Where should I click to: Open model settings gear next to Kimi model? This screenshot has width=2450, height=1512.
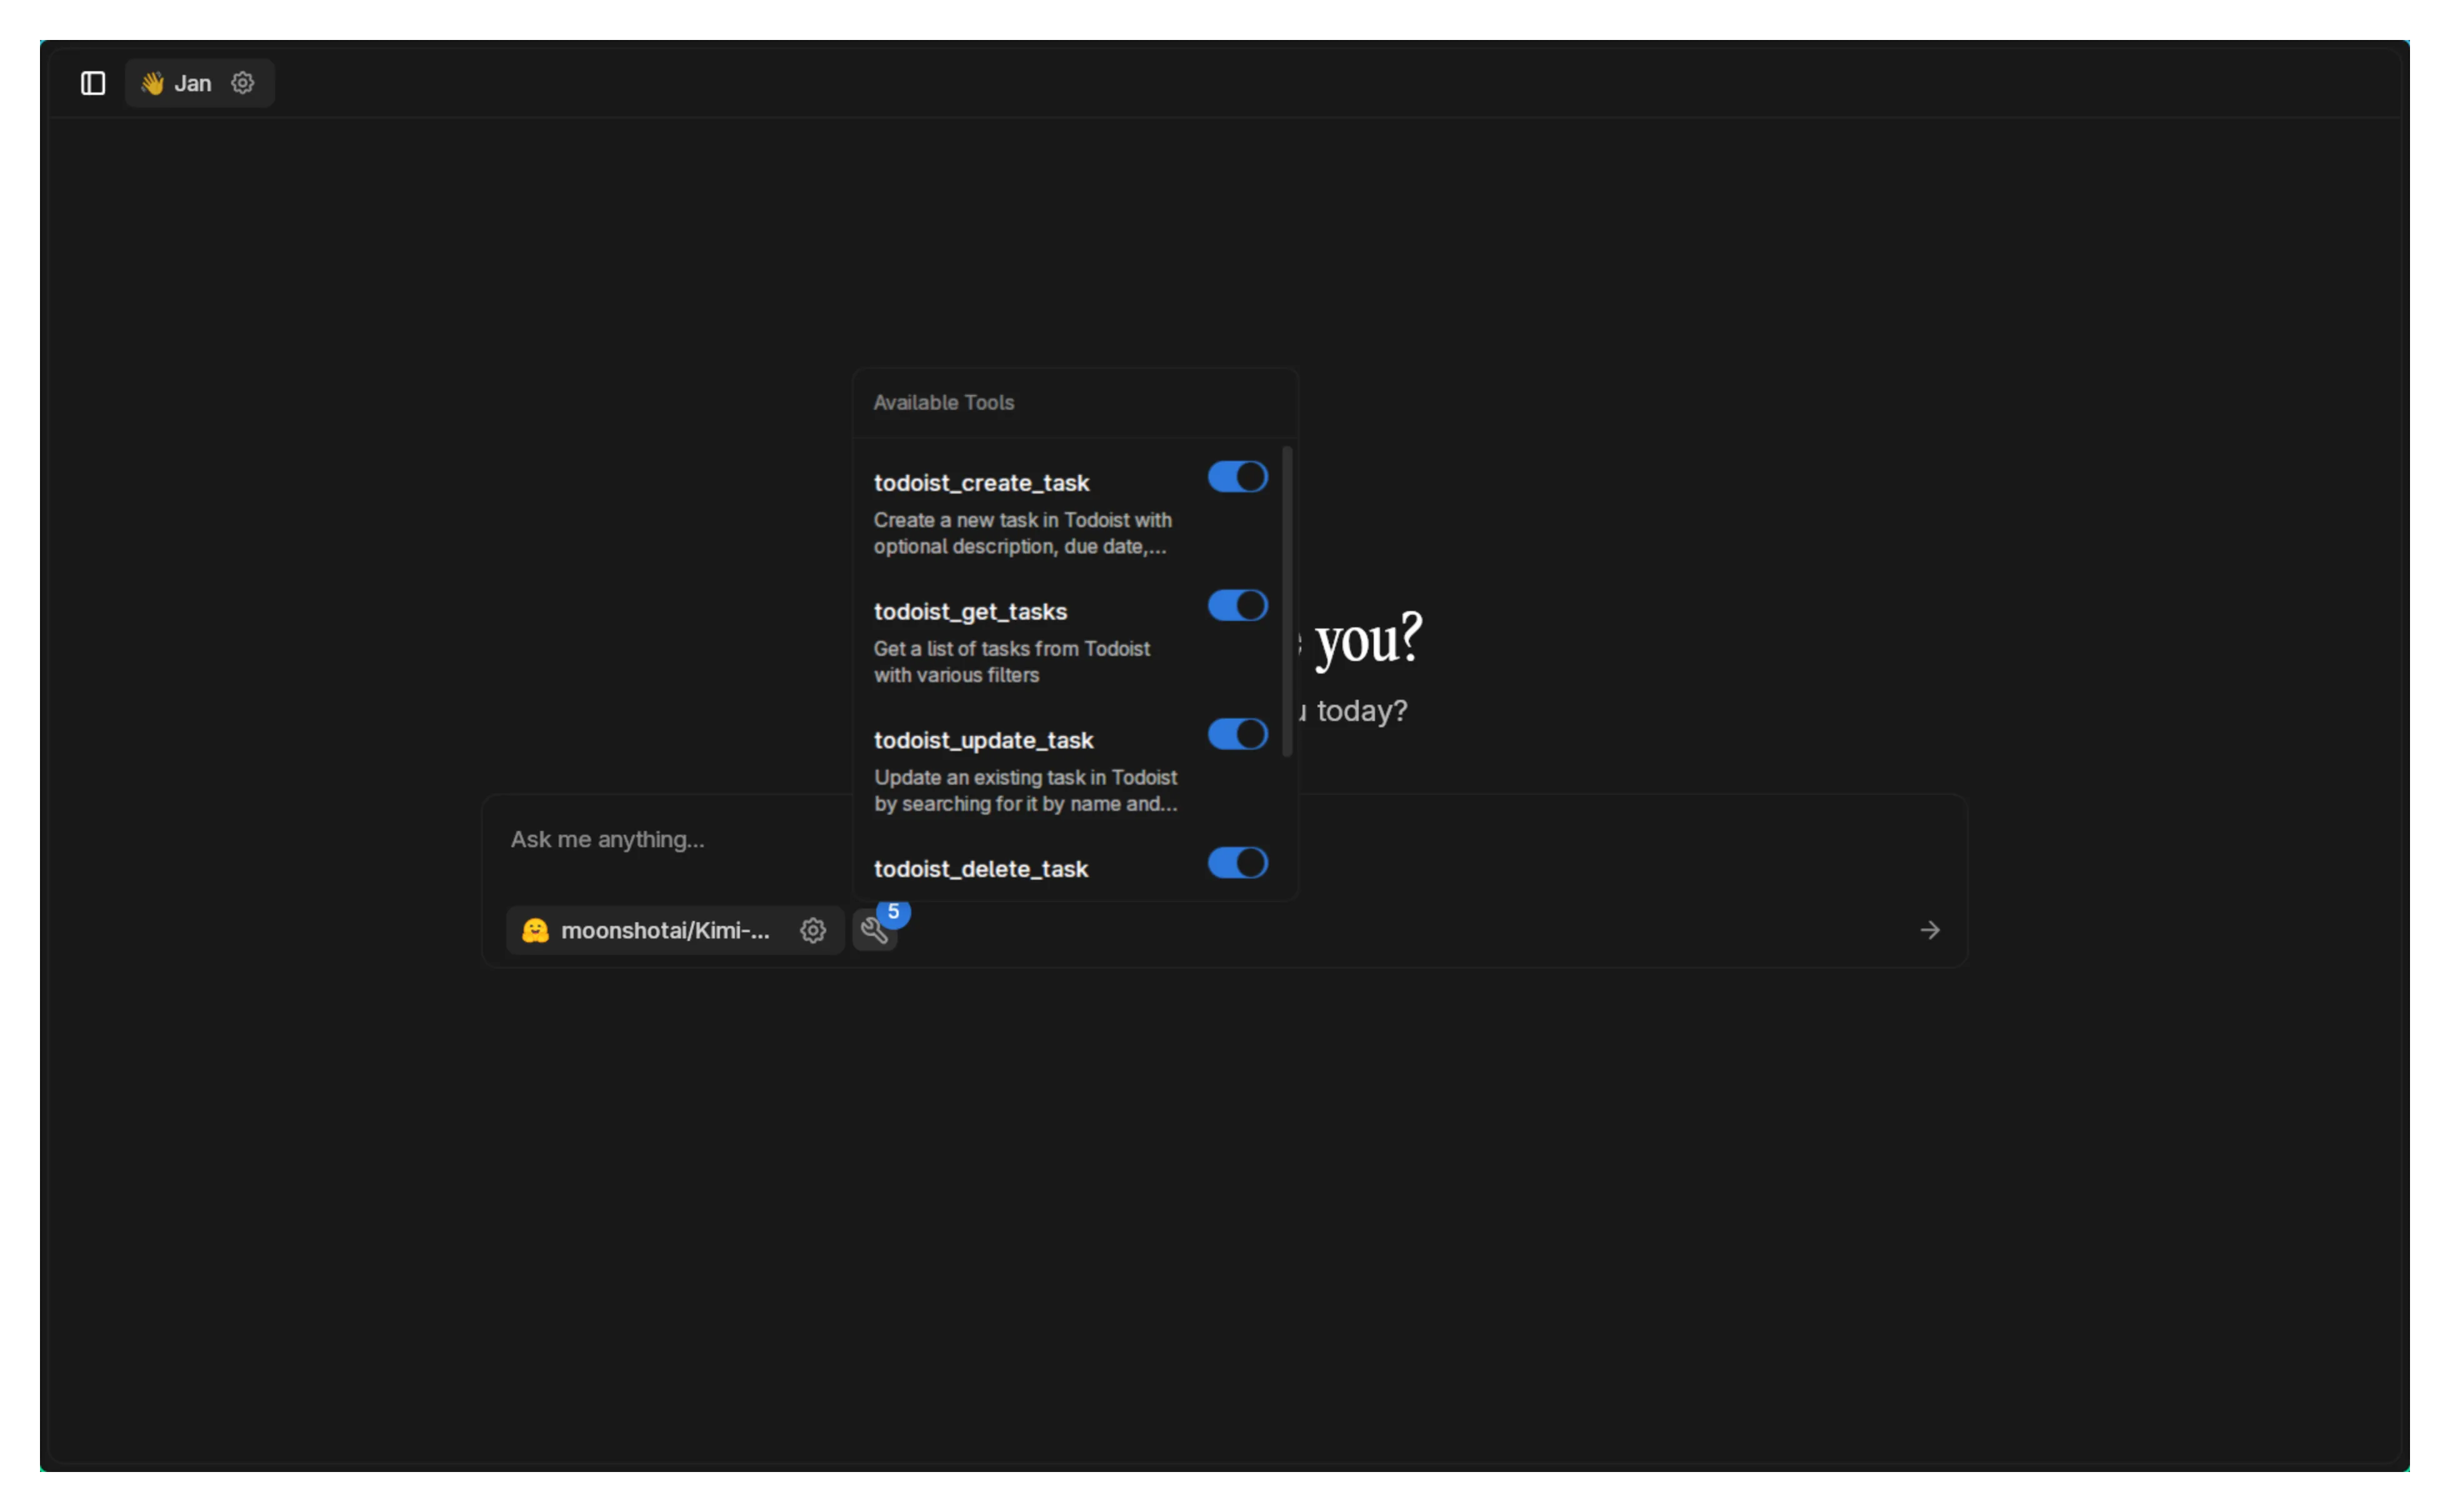(812, 930)
